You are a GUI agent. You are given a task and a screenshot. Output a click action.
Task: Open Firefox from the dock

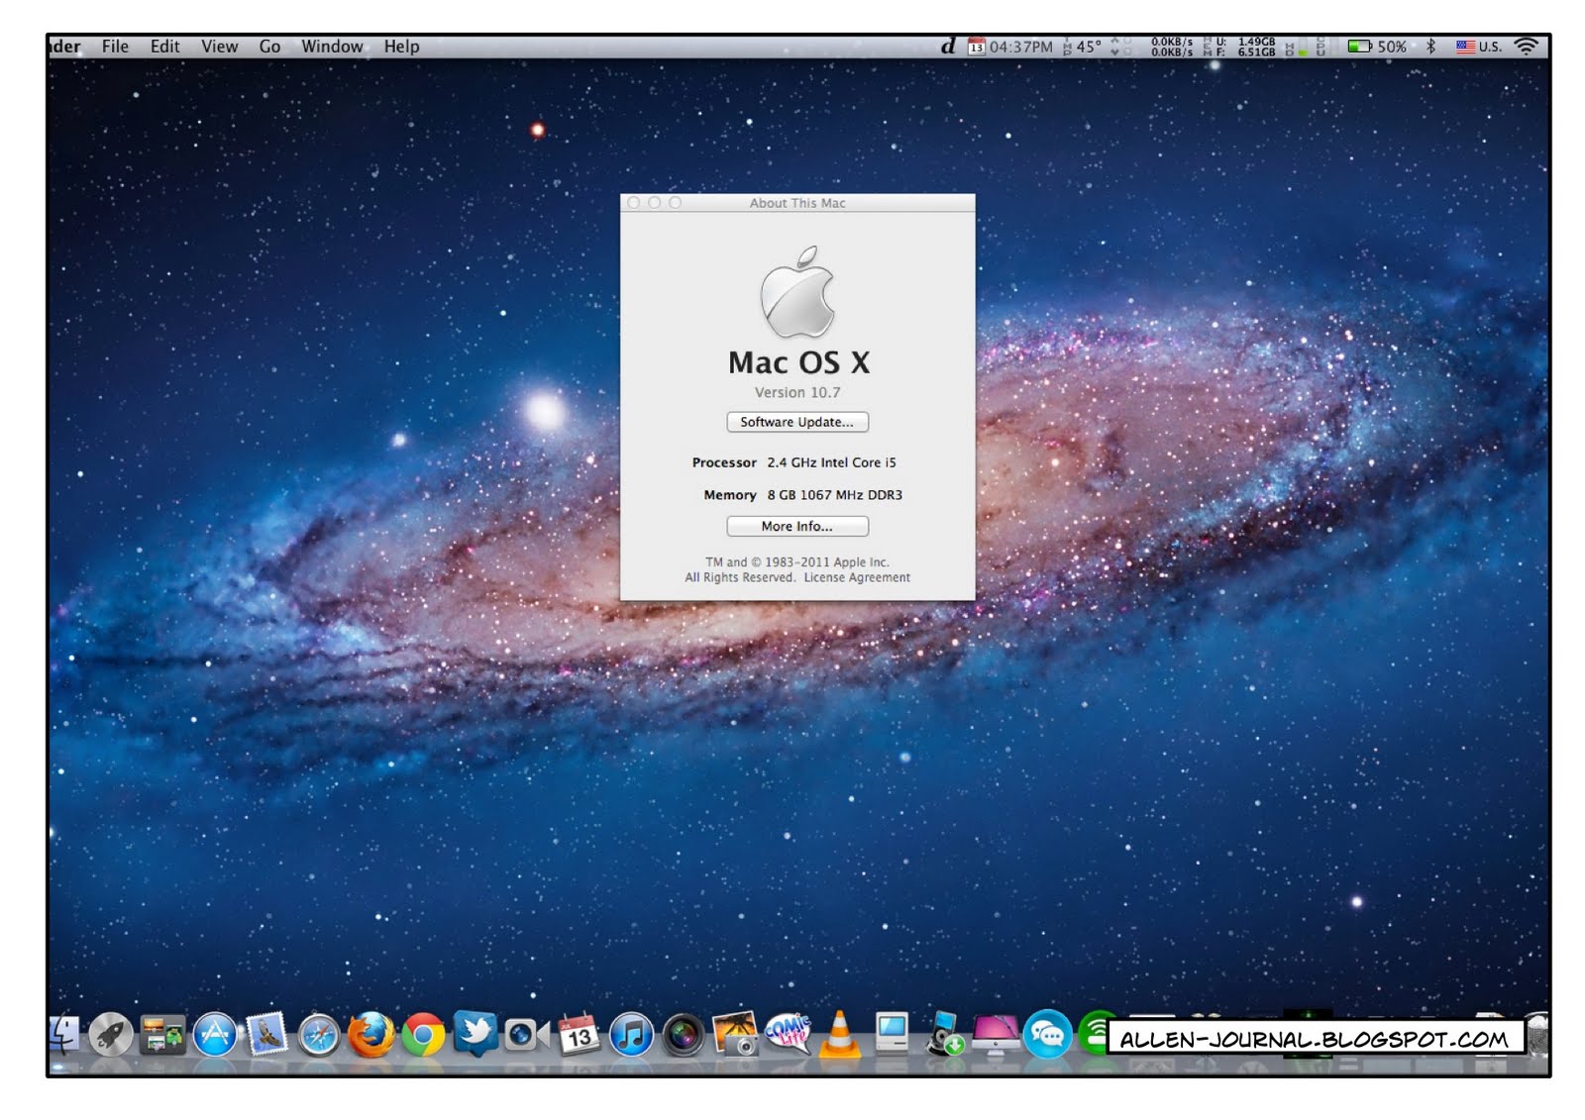pos(370,1036)
